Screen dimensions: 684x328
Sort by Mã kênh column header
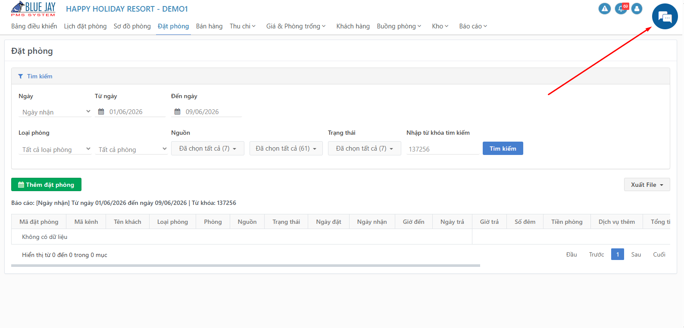pos(86,222)
